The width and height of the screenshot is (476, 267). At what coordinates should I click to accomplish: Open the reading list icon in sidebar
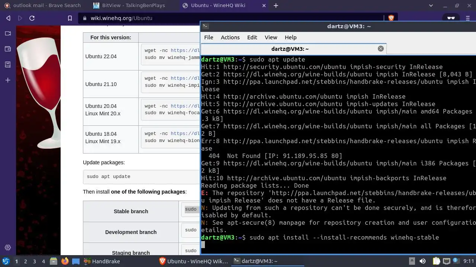8,65
